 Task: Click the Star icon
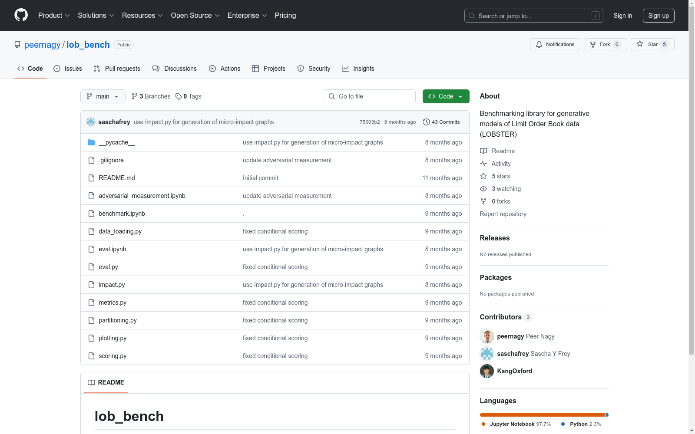pyautogui.click(x=640, y=44)
